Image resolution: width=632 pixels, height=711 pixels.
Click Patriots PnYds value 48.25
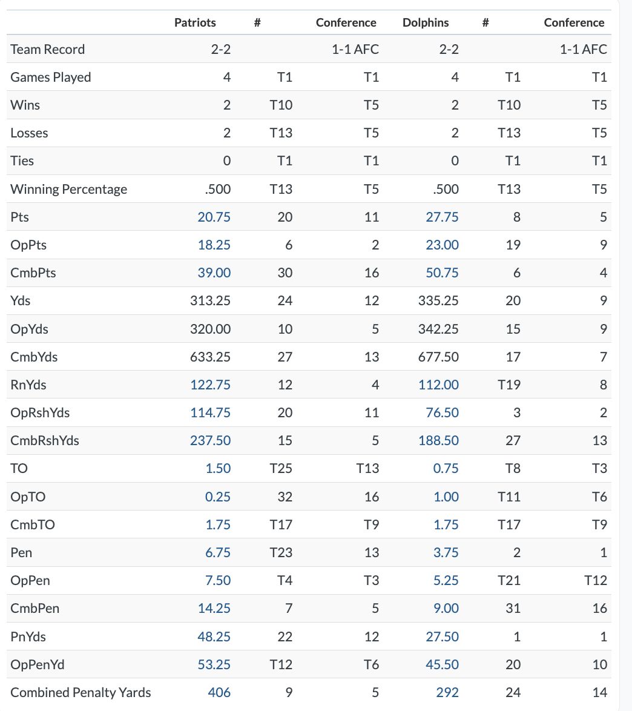(214, 637)
